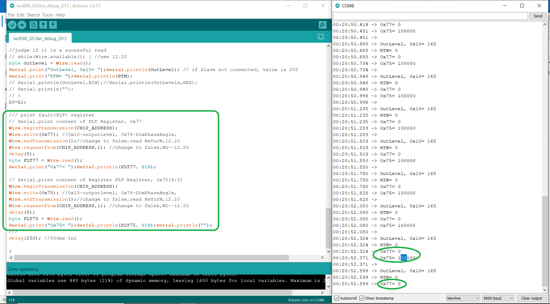Open the Tools menu
This screenshot has width=550, height=304.
point(48,15)
